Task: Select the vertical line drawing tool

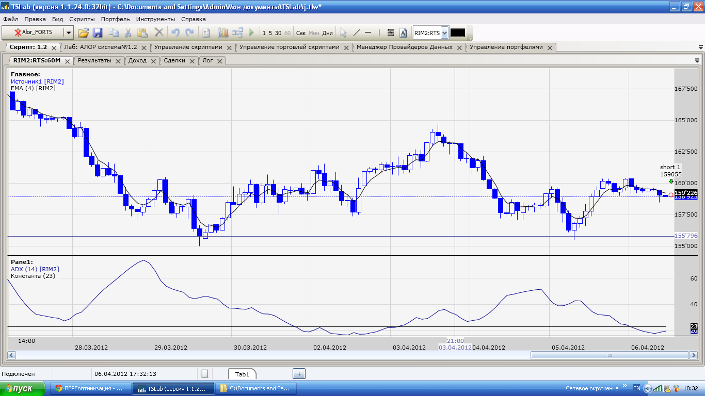Action: click(x=379, y=32)
